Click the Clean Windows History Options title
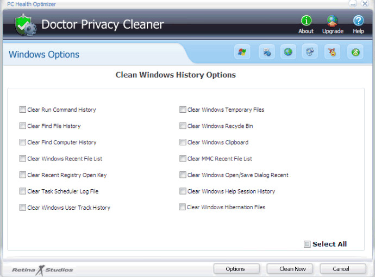This screenshot has height=277, width=375. click(176, 75)
